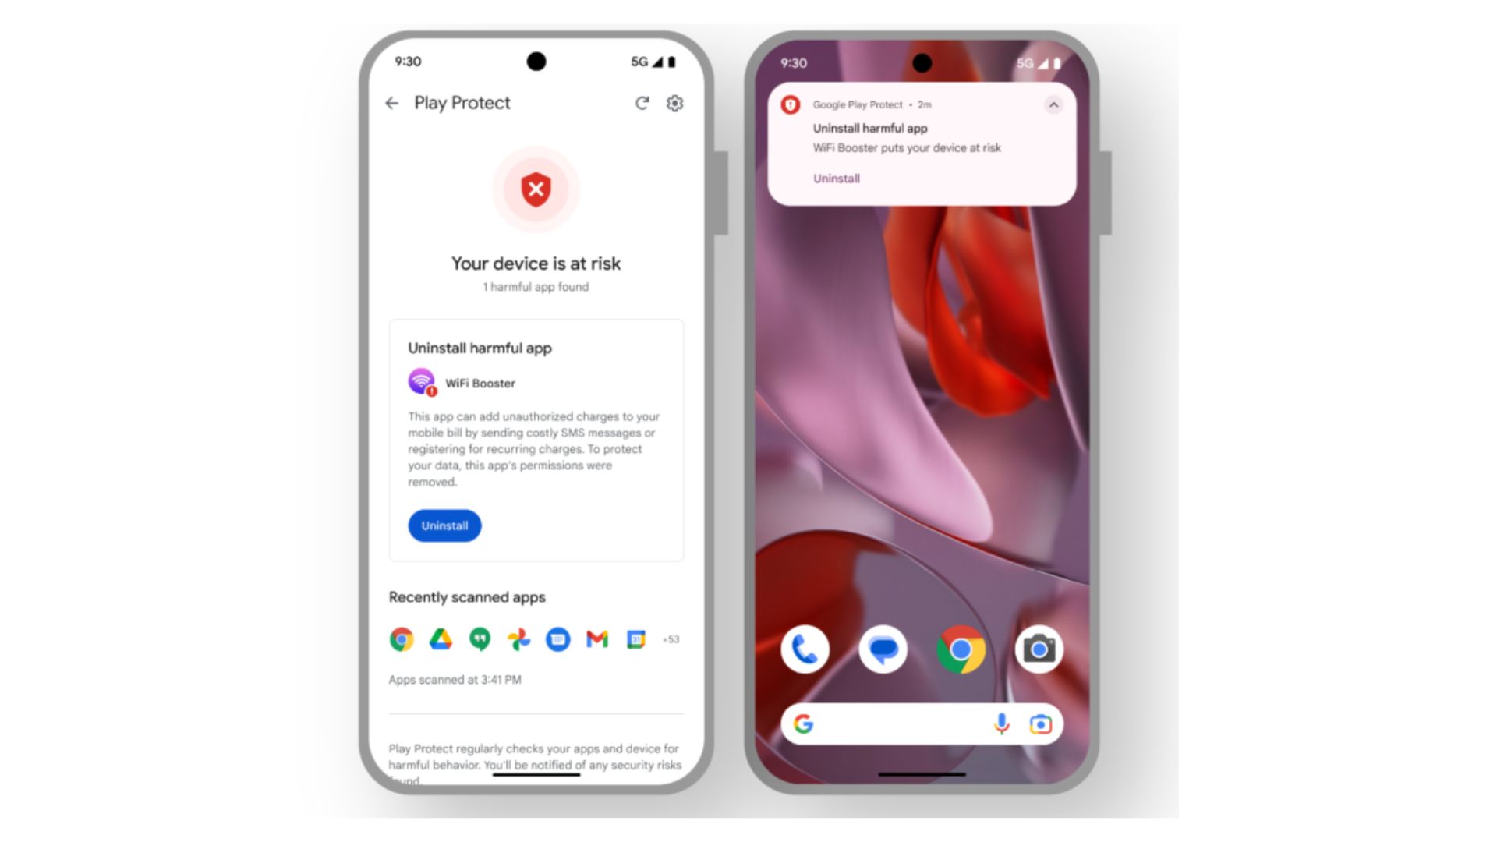Click the Google Maps icon in recently scanned

click(520, 639)
